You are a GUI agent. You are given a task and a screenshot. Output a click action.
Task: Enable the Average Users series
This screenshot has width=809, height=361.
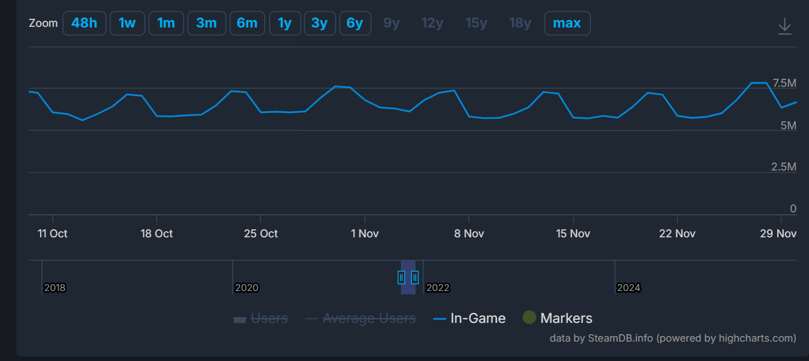[x=369, y=319]
